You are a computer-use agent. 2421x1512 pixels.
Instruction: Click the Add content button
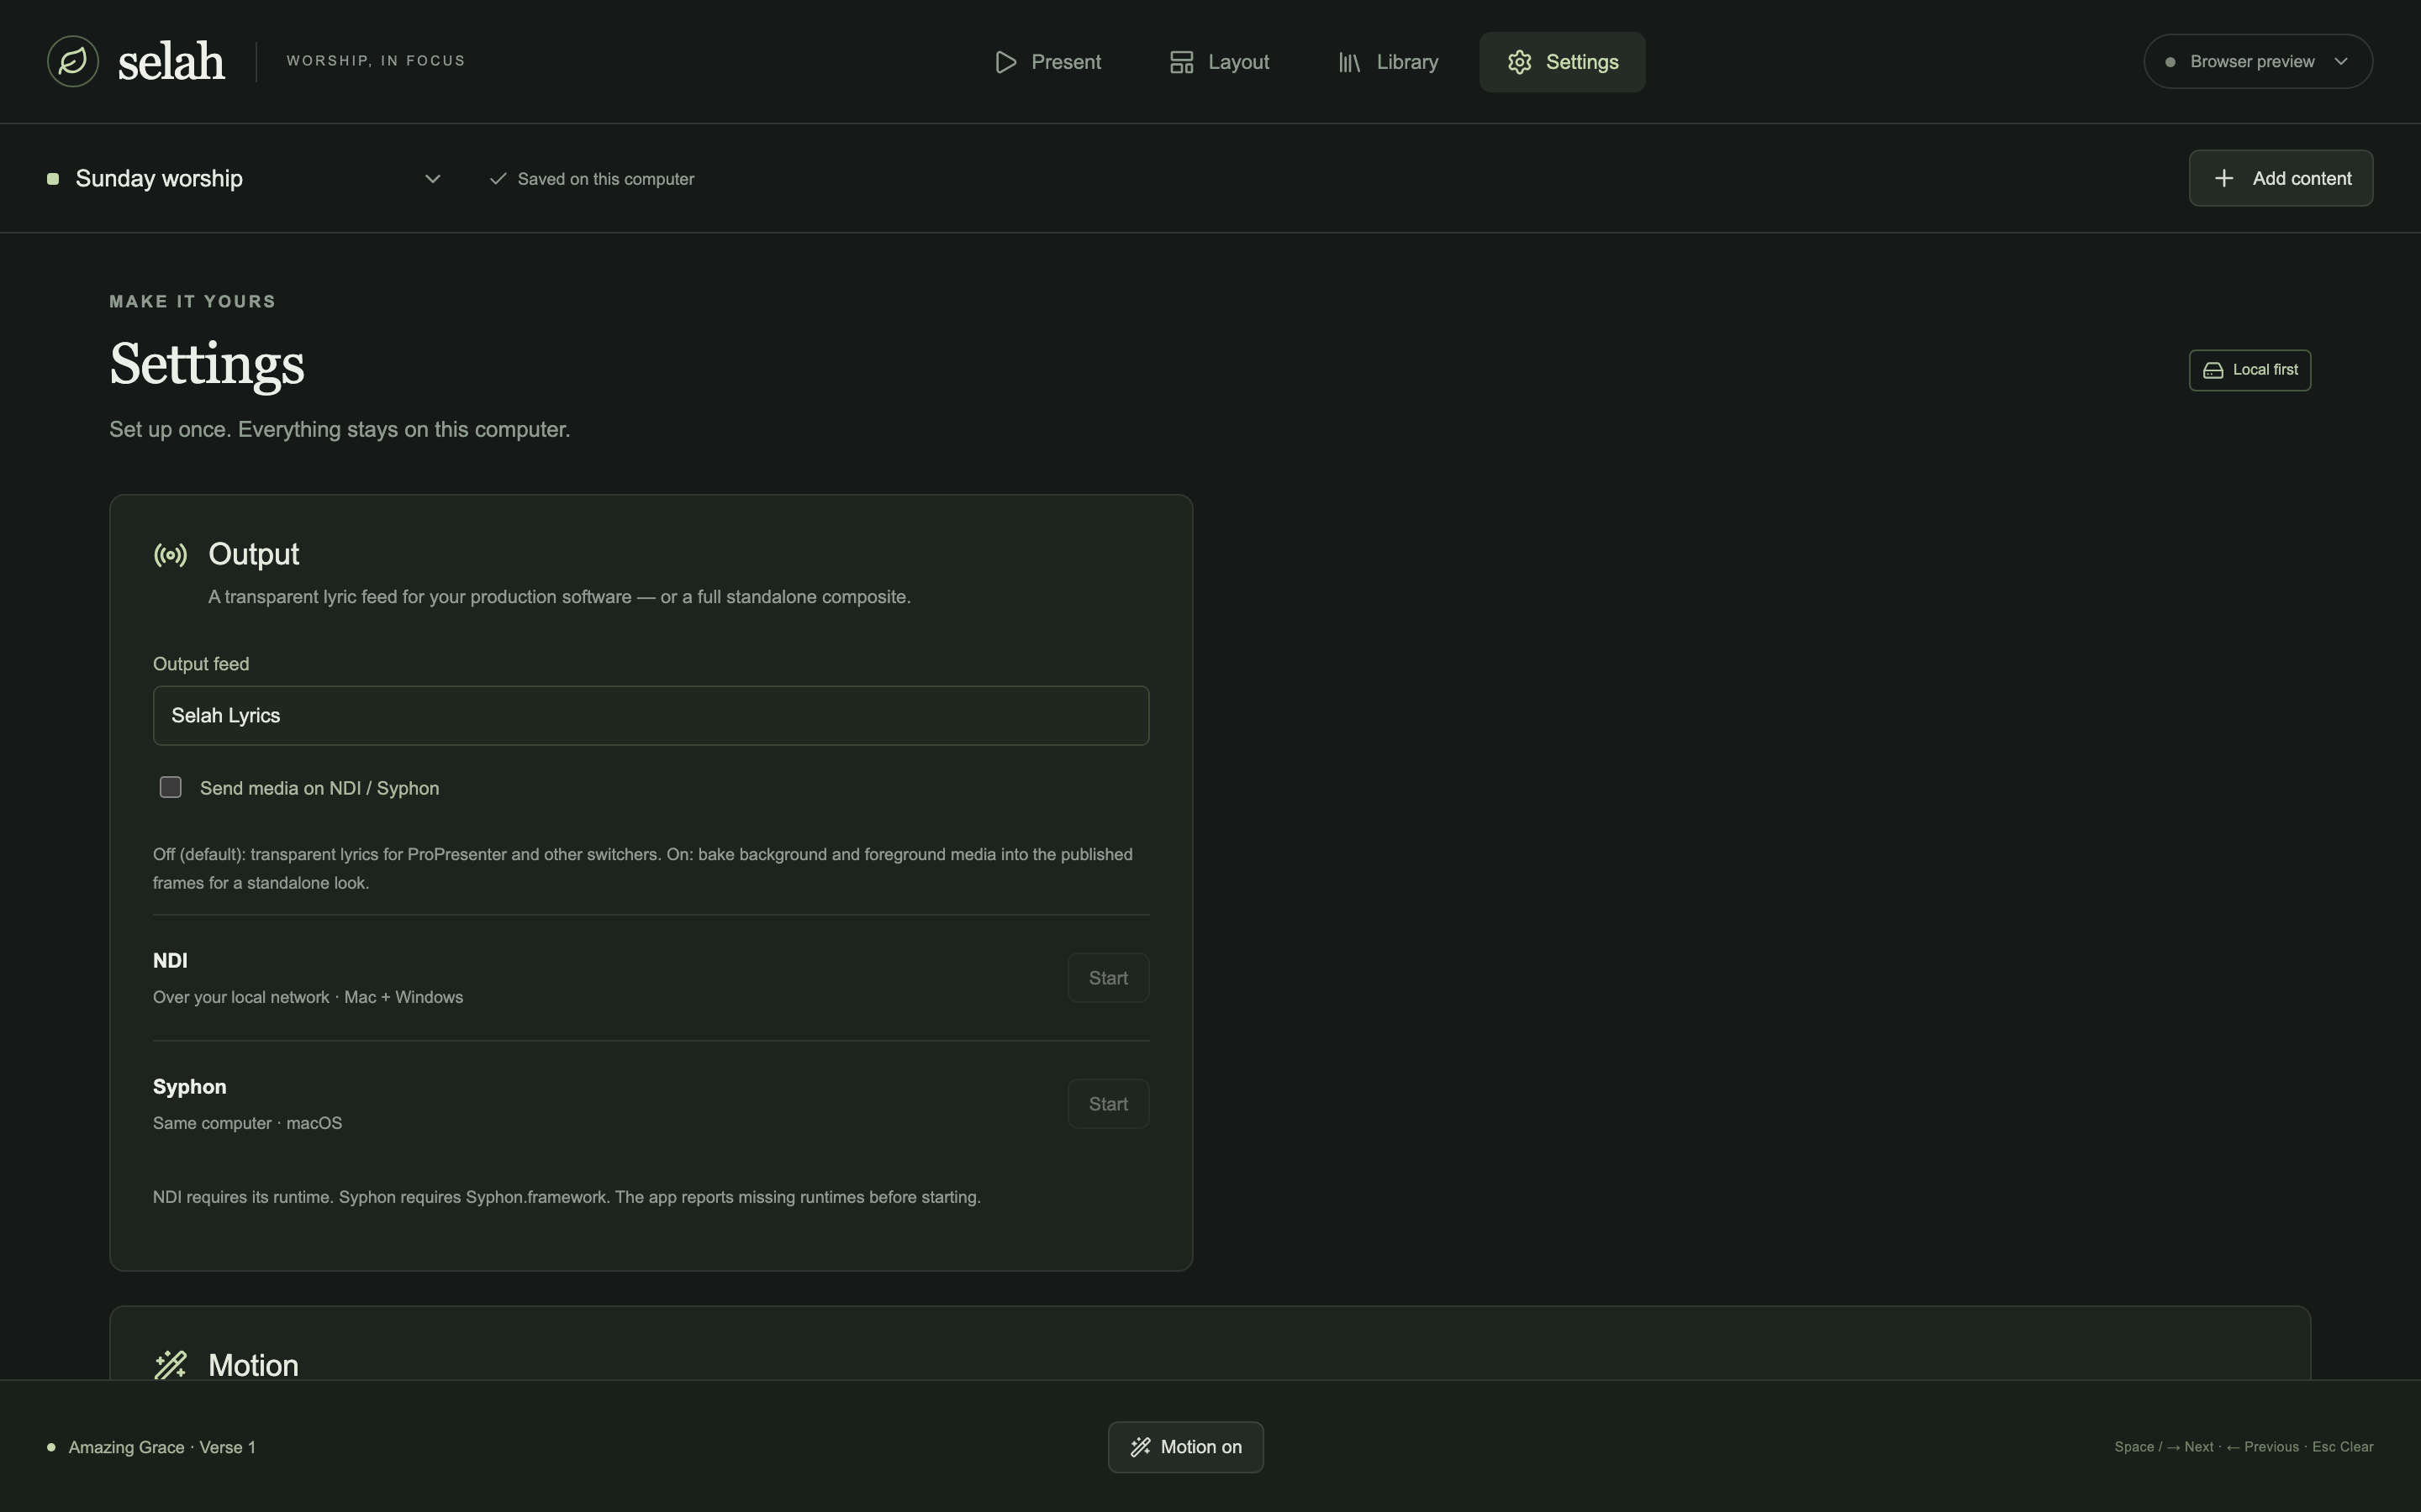(2281, 178)
